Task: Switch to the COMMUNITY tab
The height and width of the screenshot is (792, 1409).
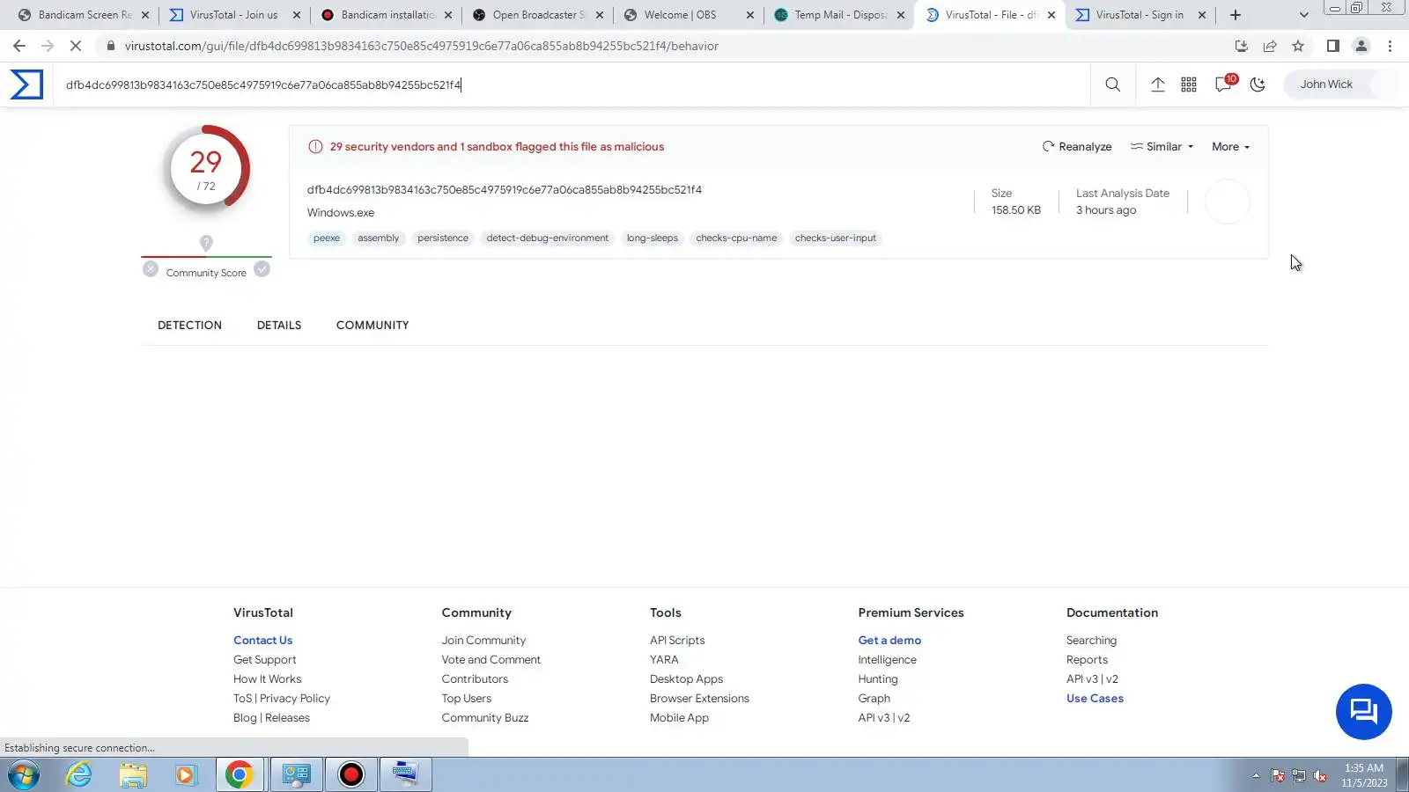Action: [373, 326]
